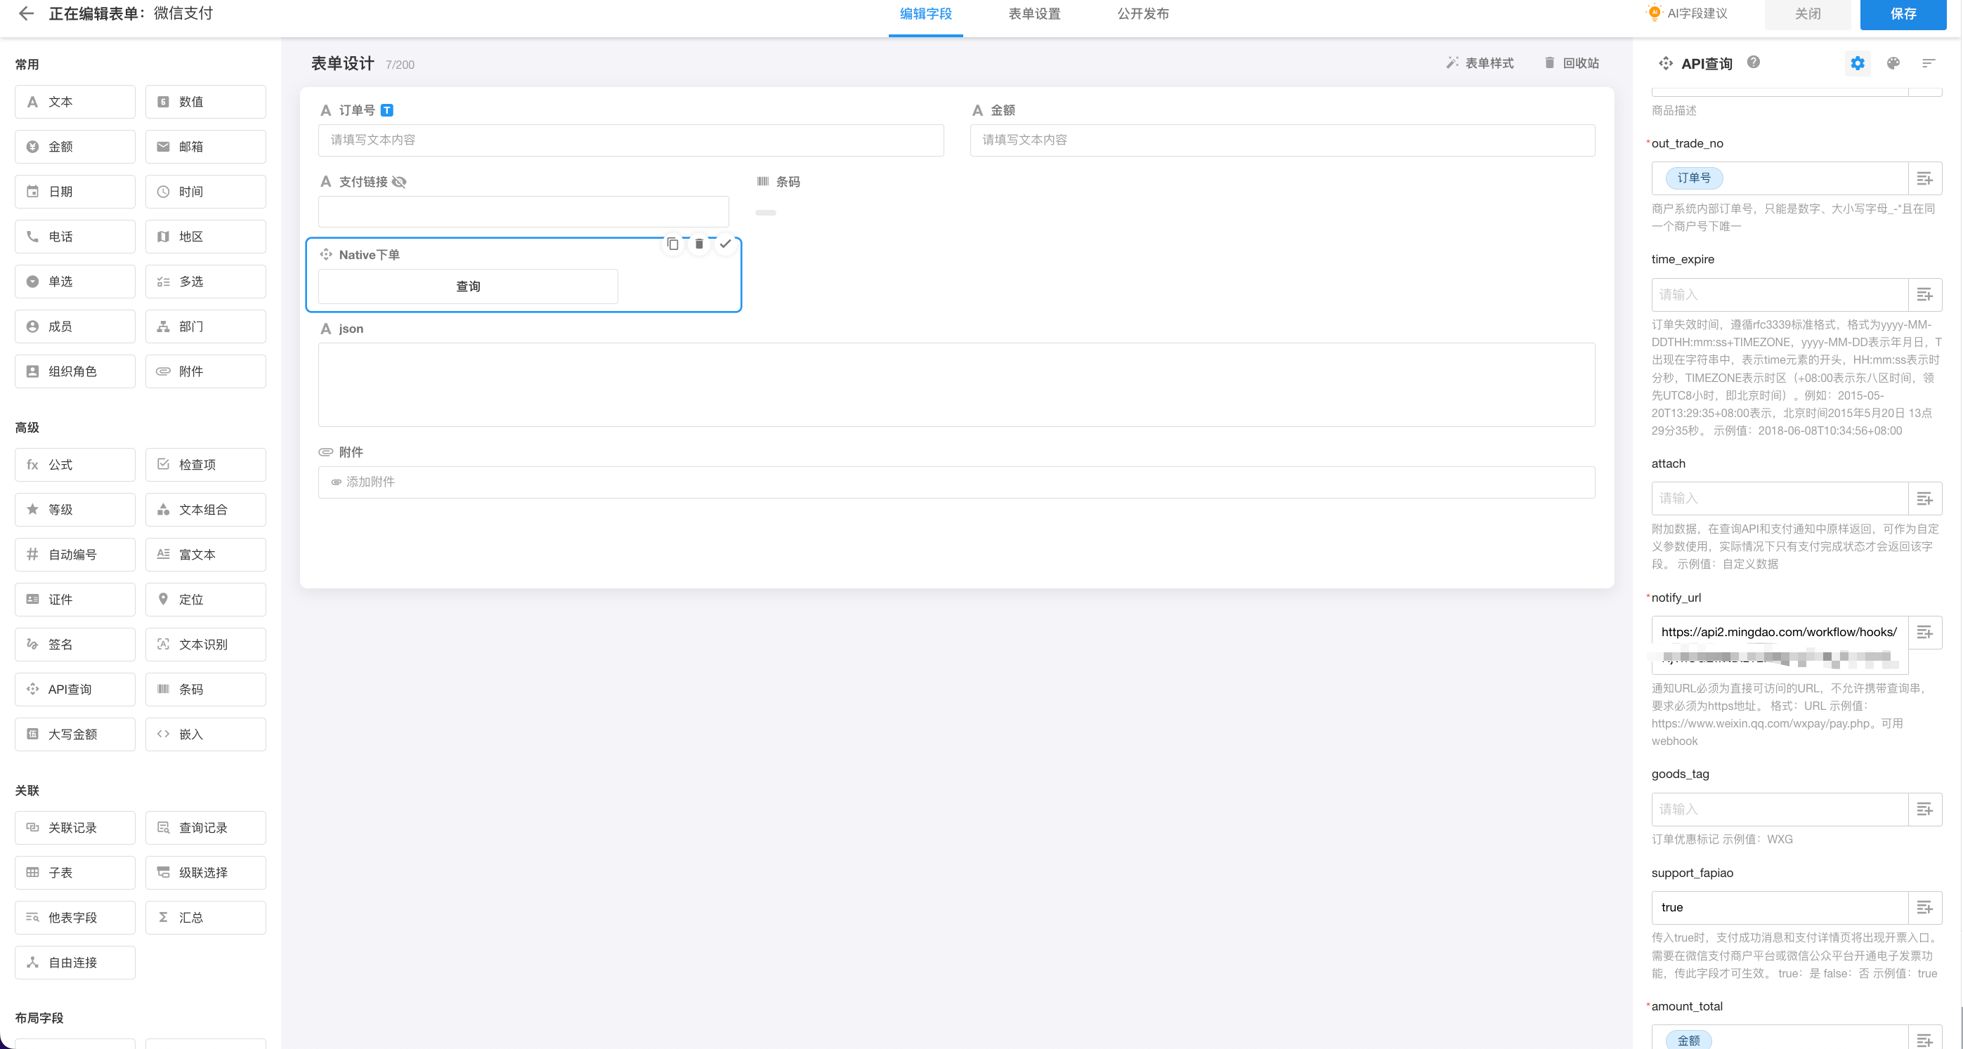
Task: Open field selector for time_expire parameter
Action: click(1924, 295)
